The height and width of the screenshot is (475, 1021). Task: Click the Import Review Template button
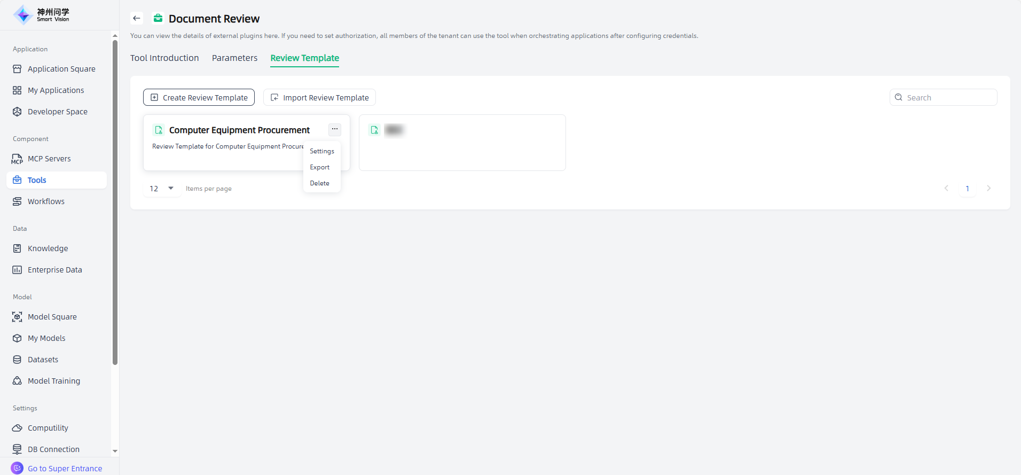319,97
